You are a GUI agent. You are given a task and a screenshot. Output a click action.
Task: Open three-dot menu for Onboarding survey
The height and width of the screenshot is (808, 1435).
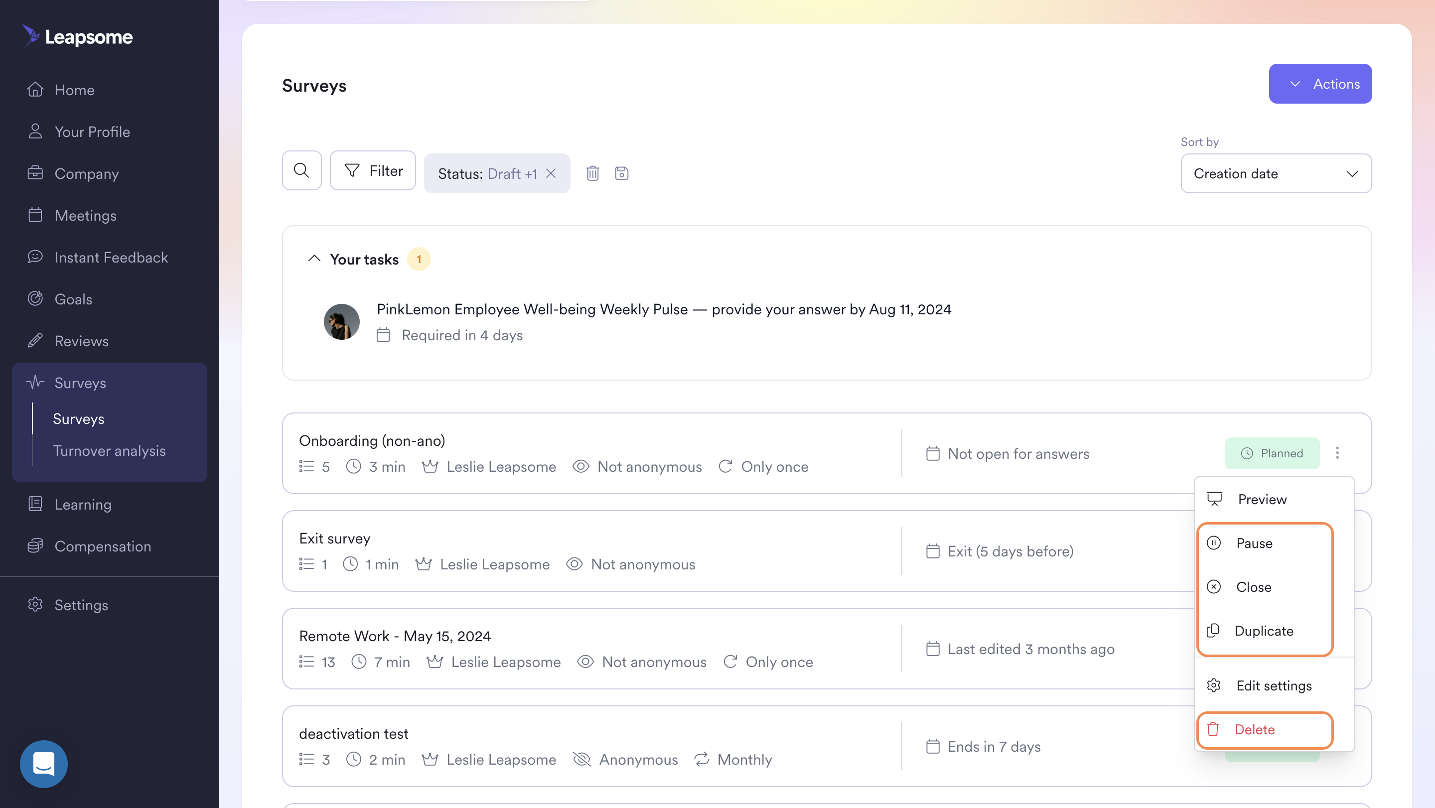[1337, 453]
